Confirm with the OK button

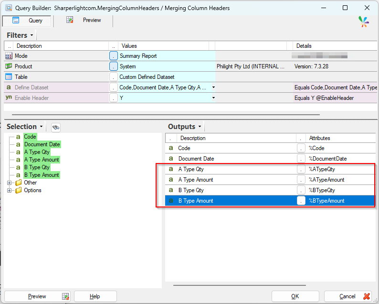click(295, 296)
